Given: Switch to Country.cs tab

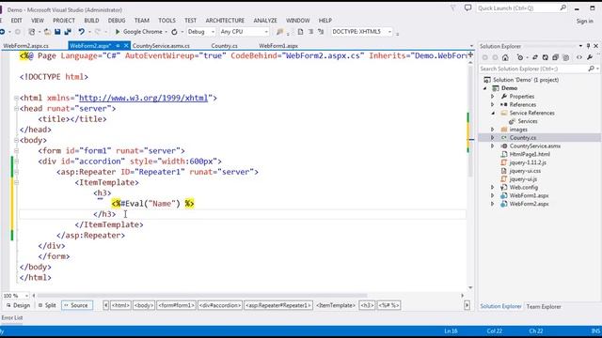Looking at the screenshot, I should pos(224,46).
